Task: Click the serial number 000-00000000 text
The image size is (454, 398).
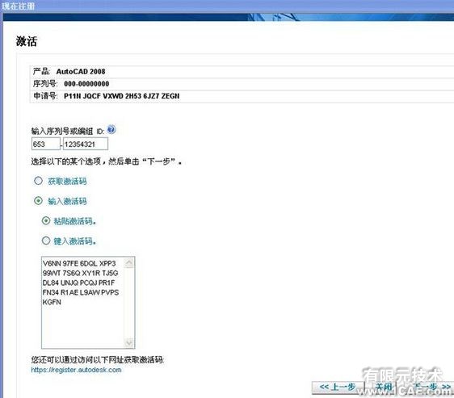Action: pyautogui.click(x=86, y=84)
